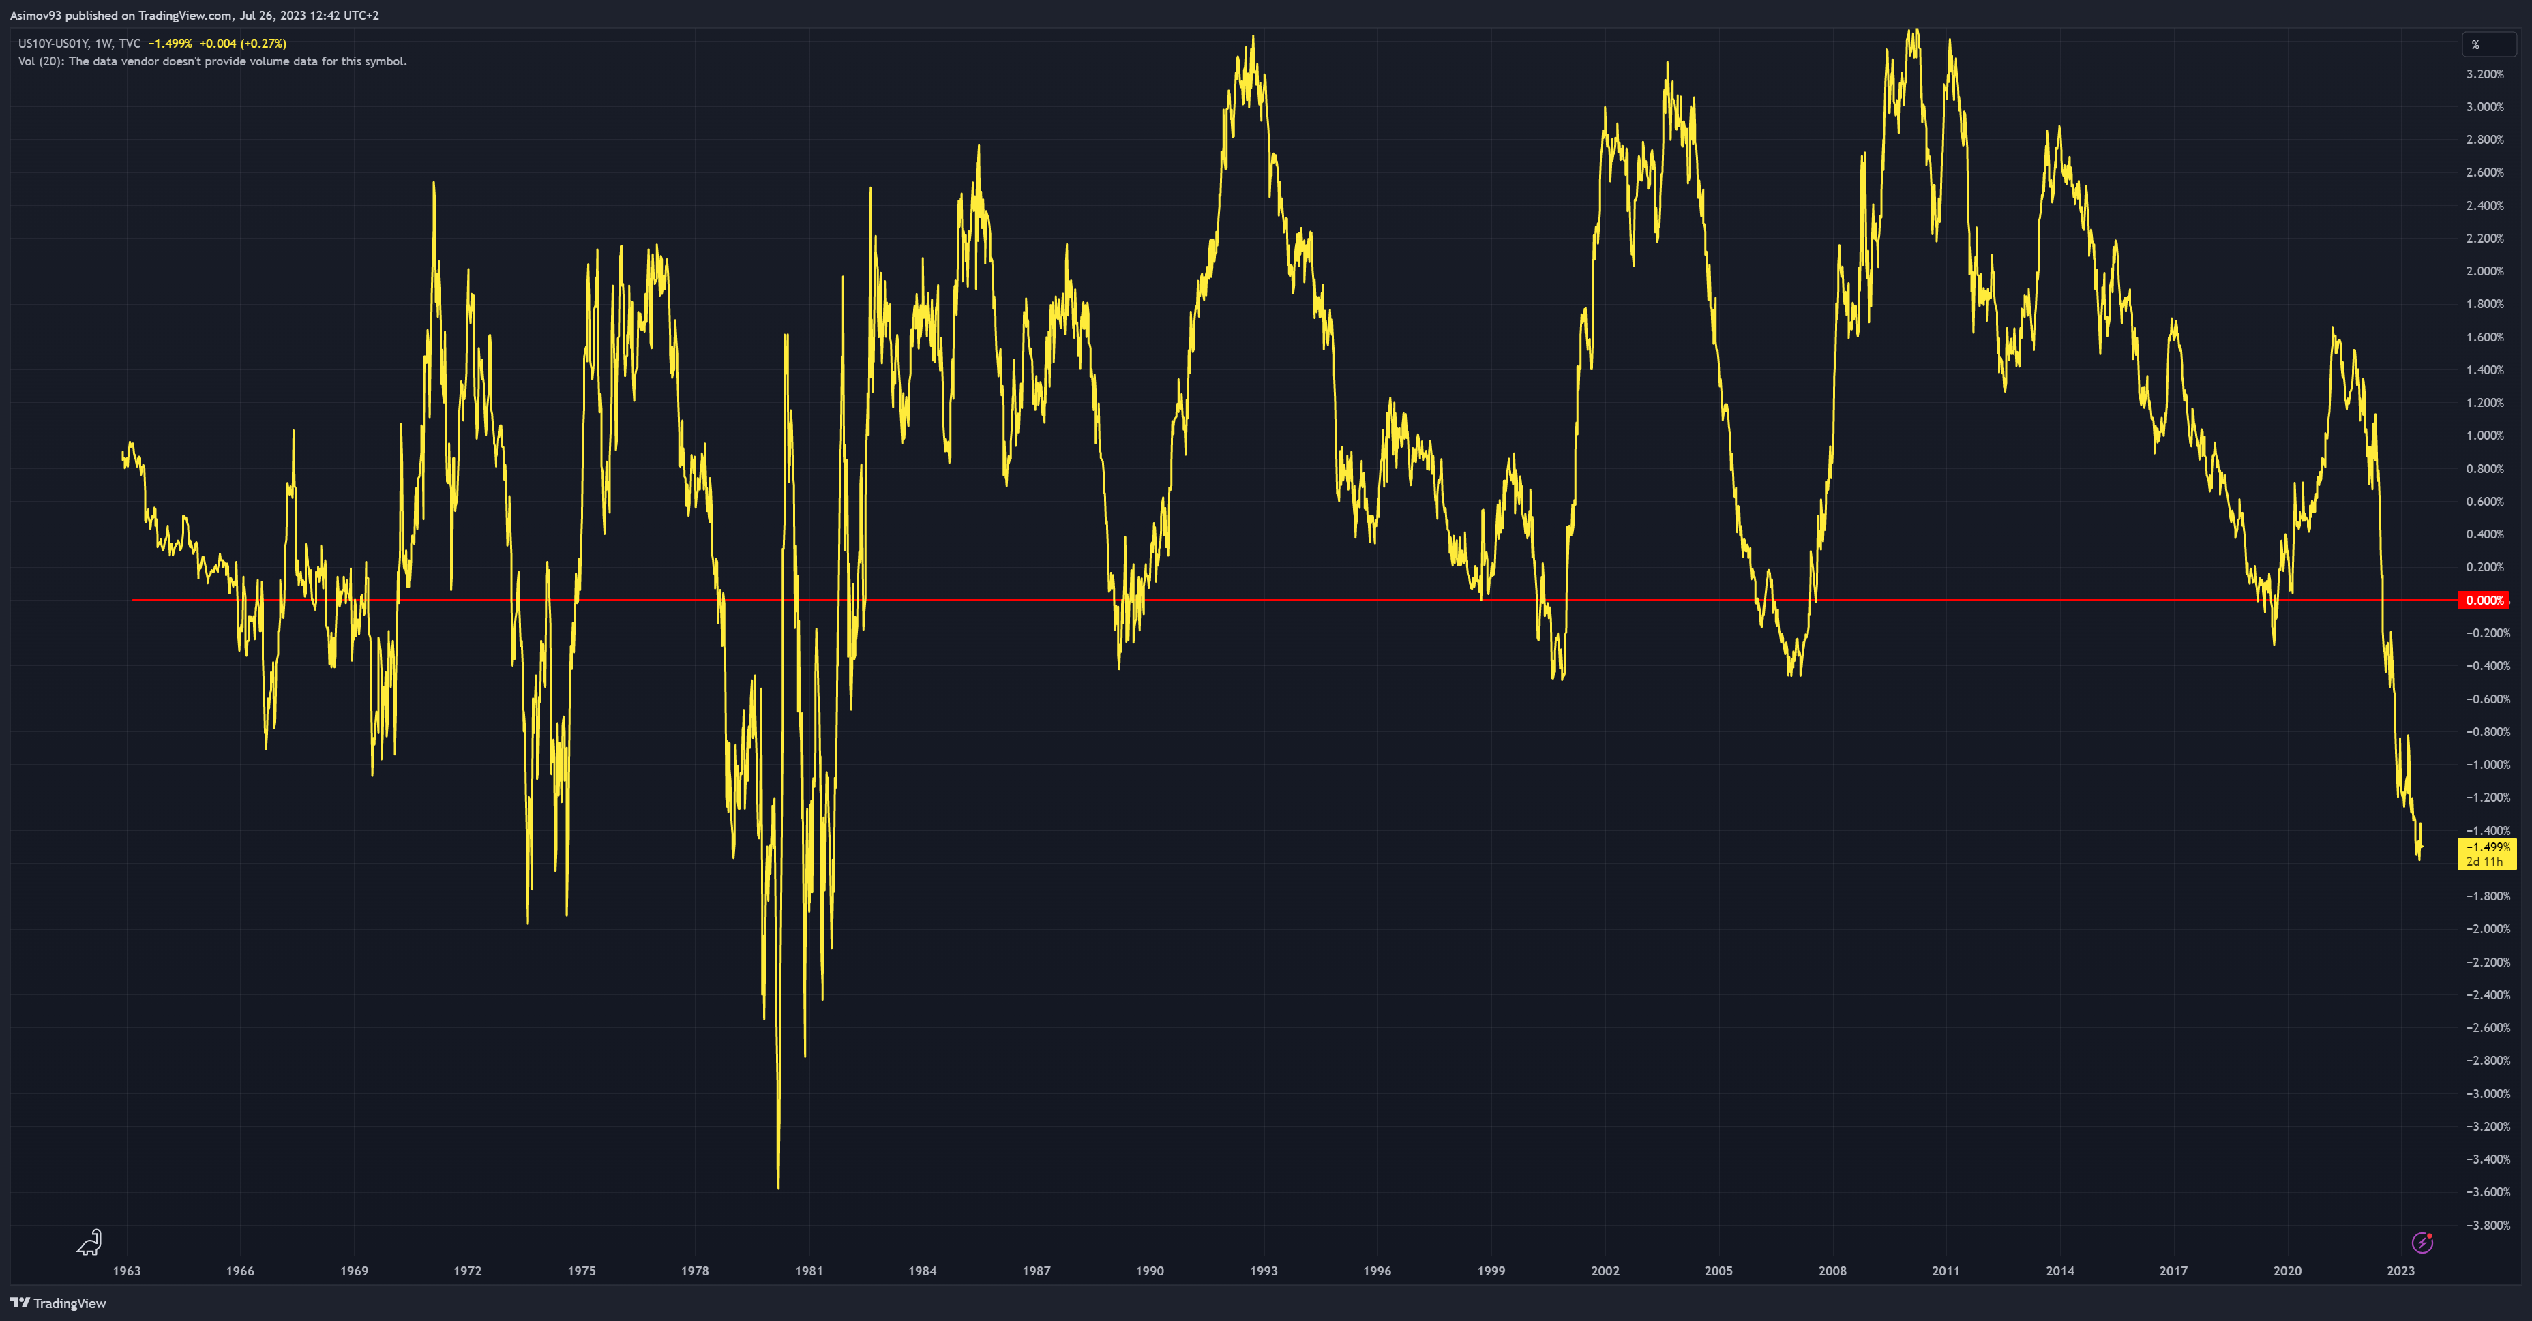This screenshot has height=1321, width=2532.
Task: Click the 2.000% label on price axis
Action: click(2484, 271)
